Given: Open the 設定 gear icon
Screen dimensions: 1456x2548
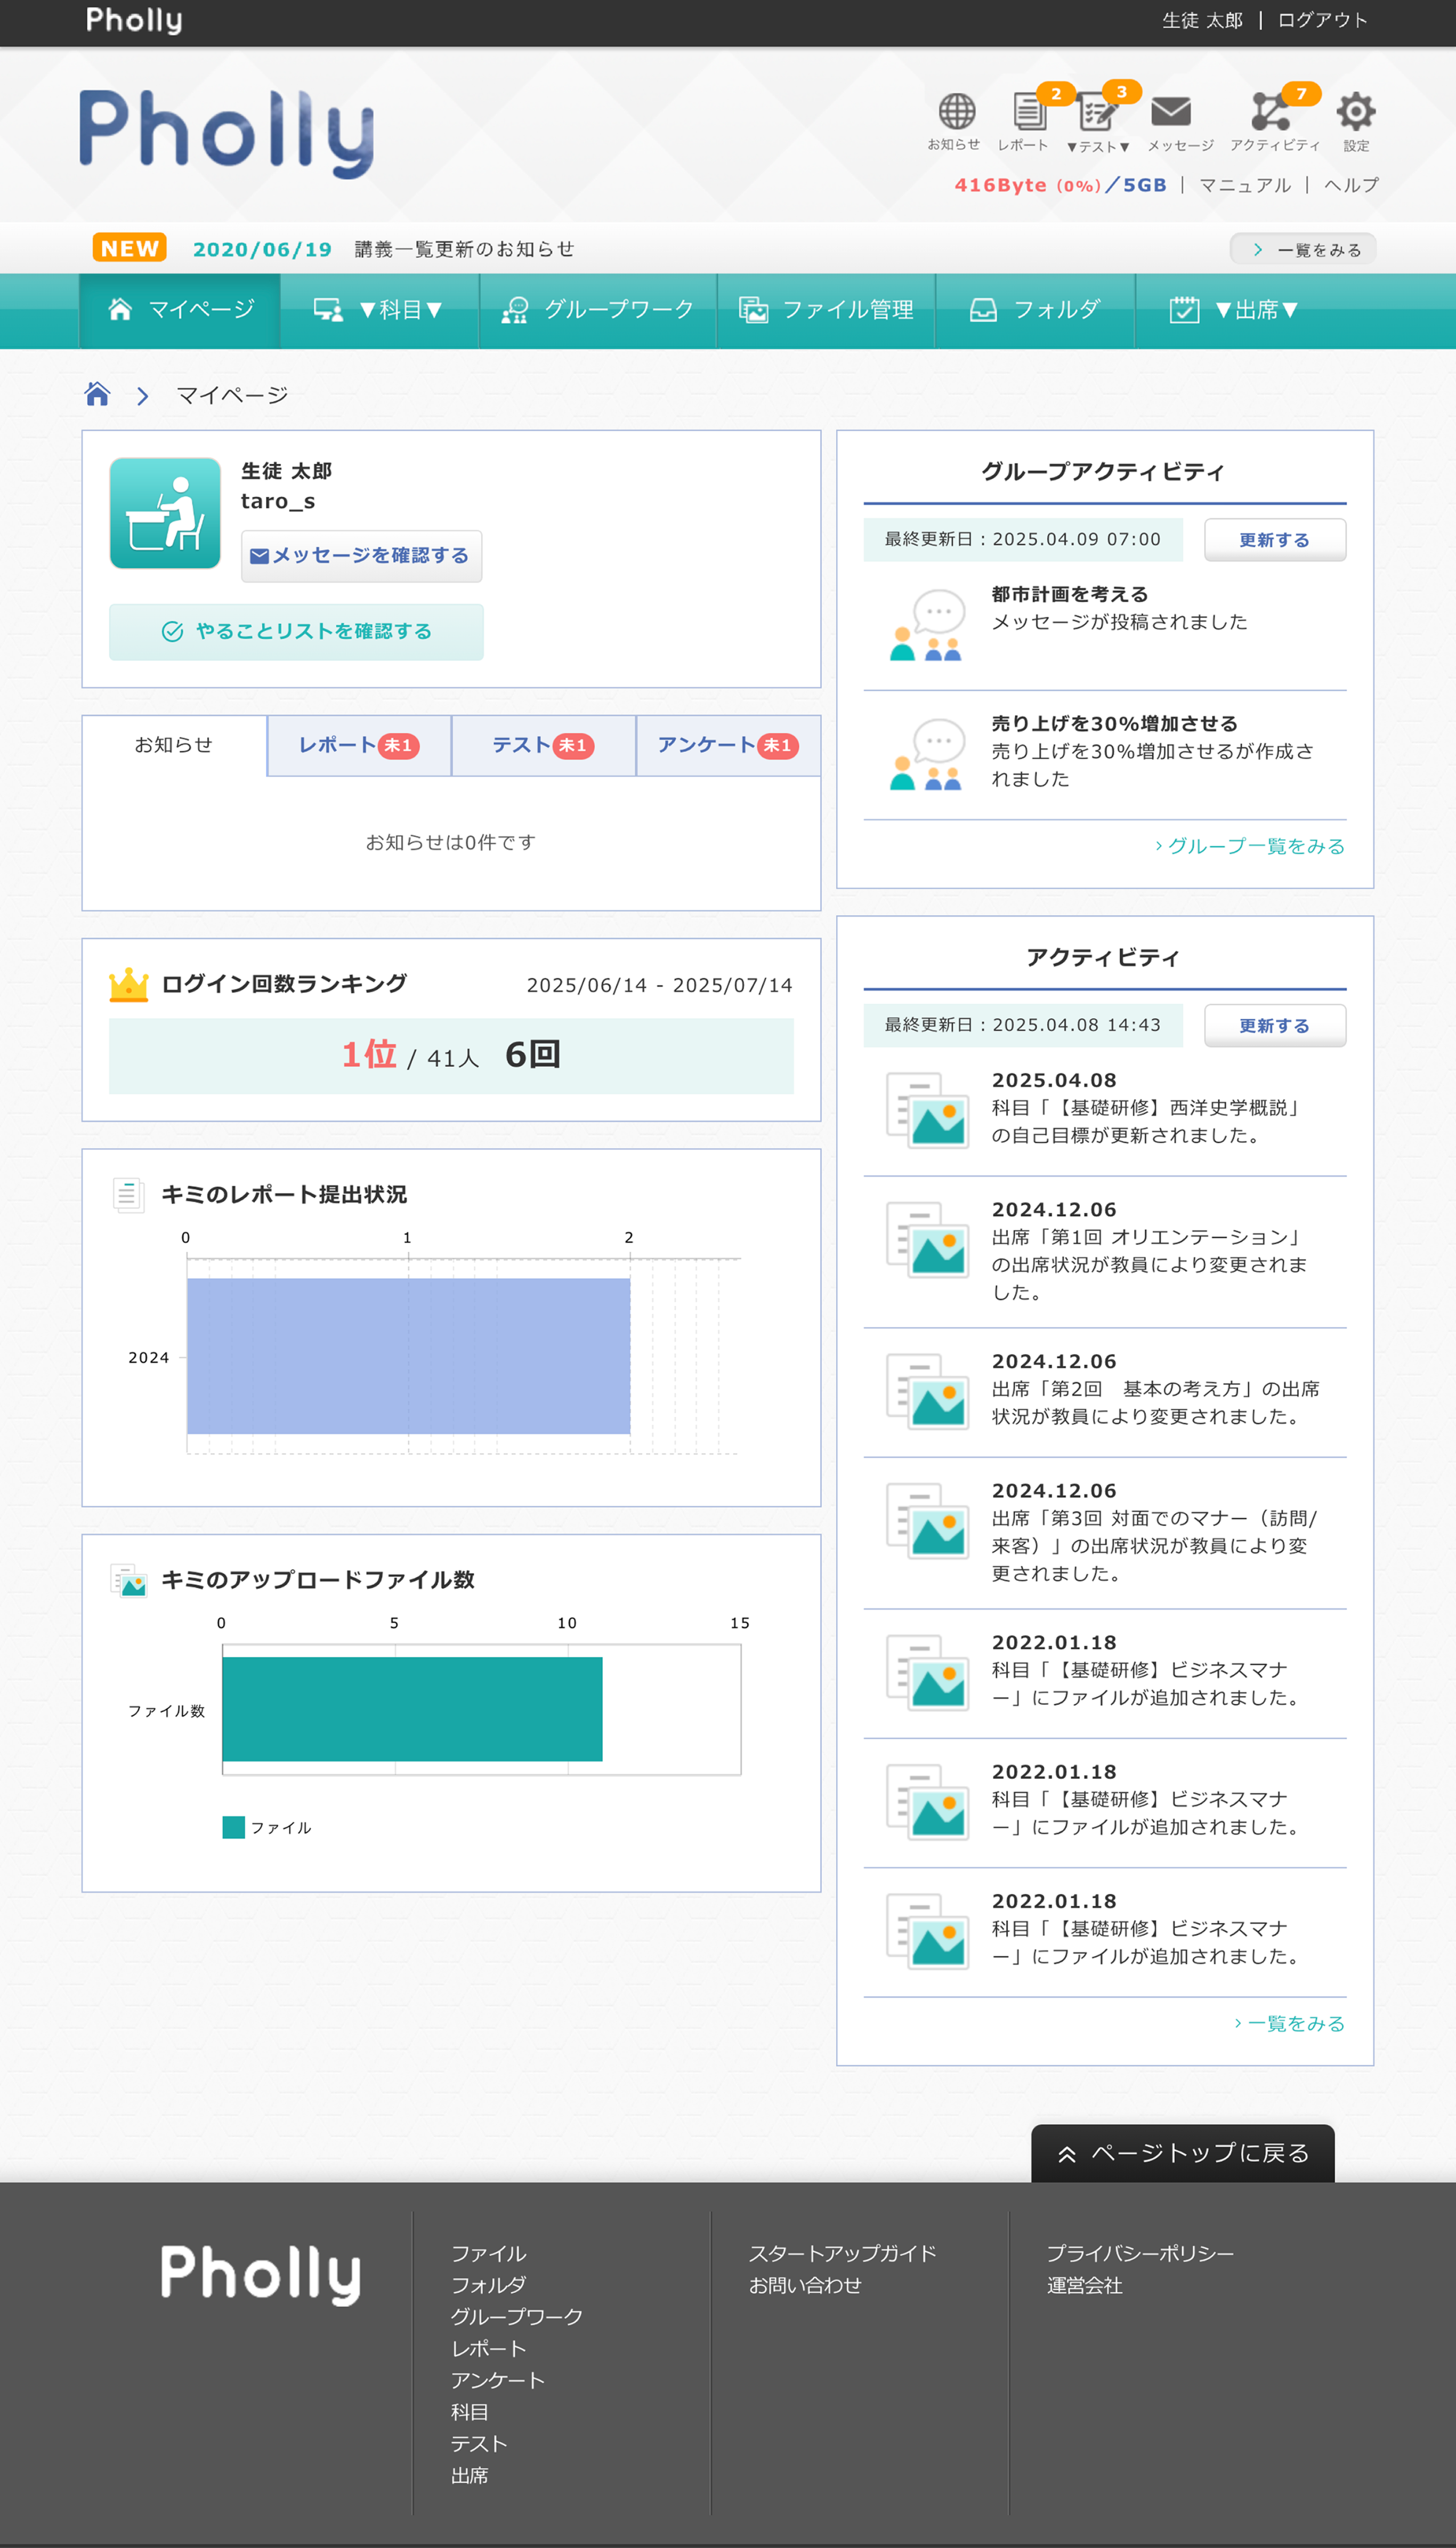Looking at the screenshot, I should coord(1355,112).
